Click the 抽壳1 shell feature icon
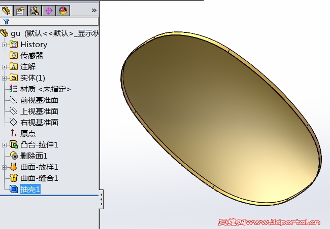Viewport: 330px width, 229px height. point(14,189)
